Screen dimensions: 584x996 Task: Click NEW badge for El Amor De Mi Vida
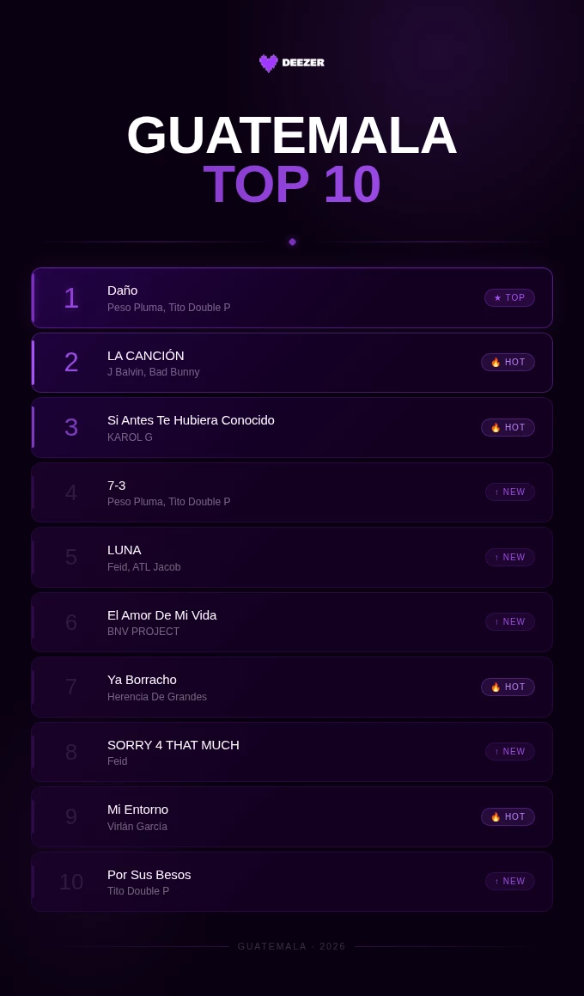509,622
